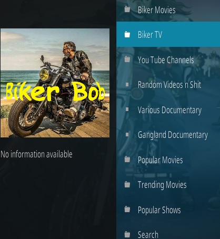Click the Biker TV folder icon
This screenshot has height=239, width=220.
[x=127, y=34]
